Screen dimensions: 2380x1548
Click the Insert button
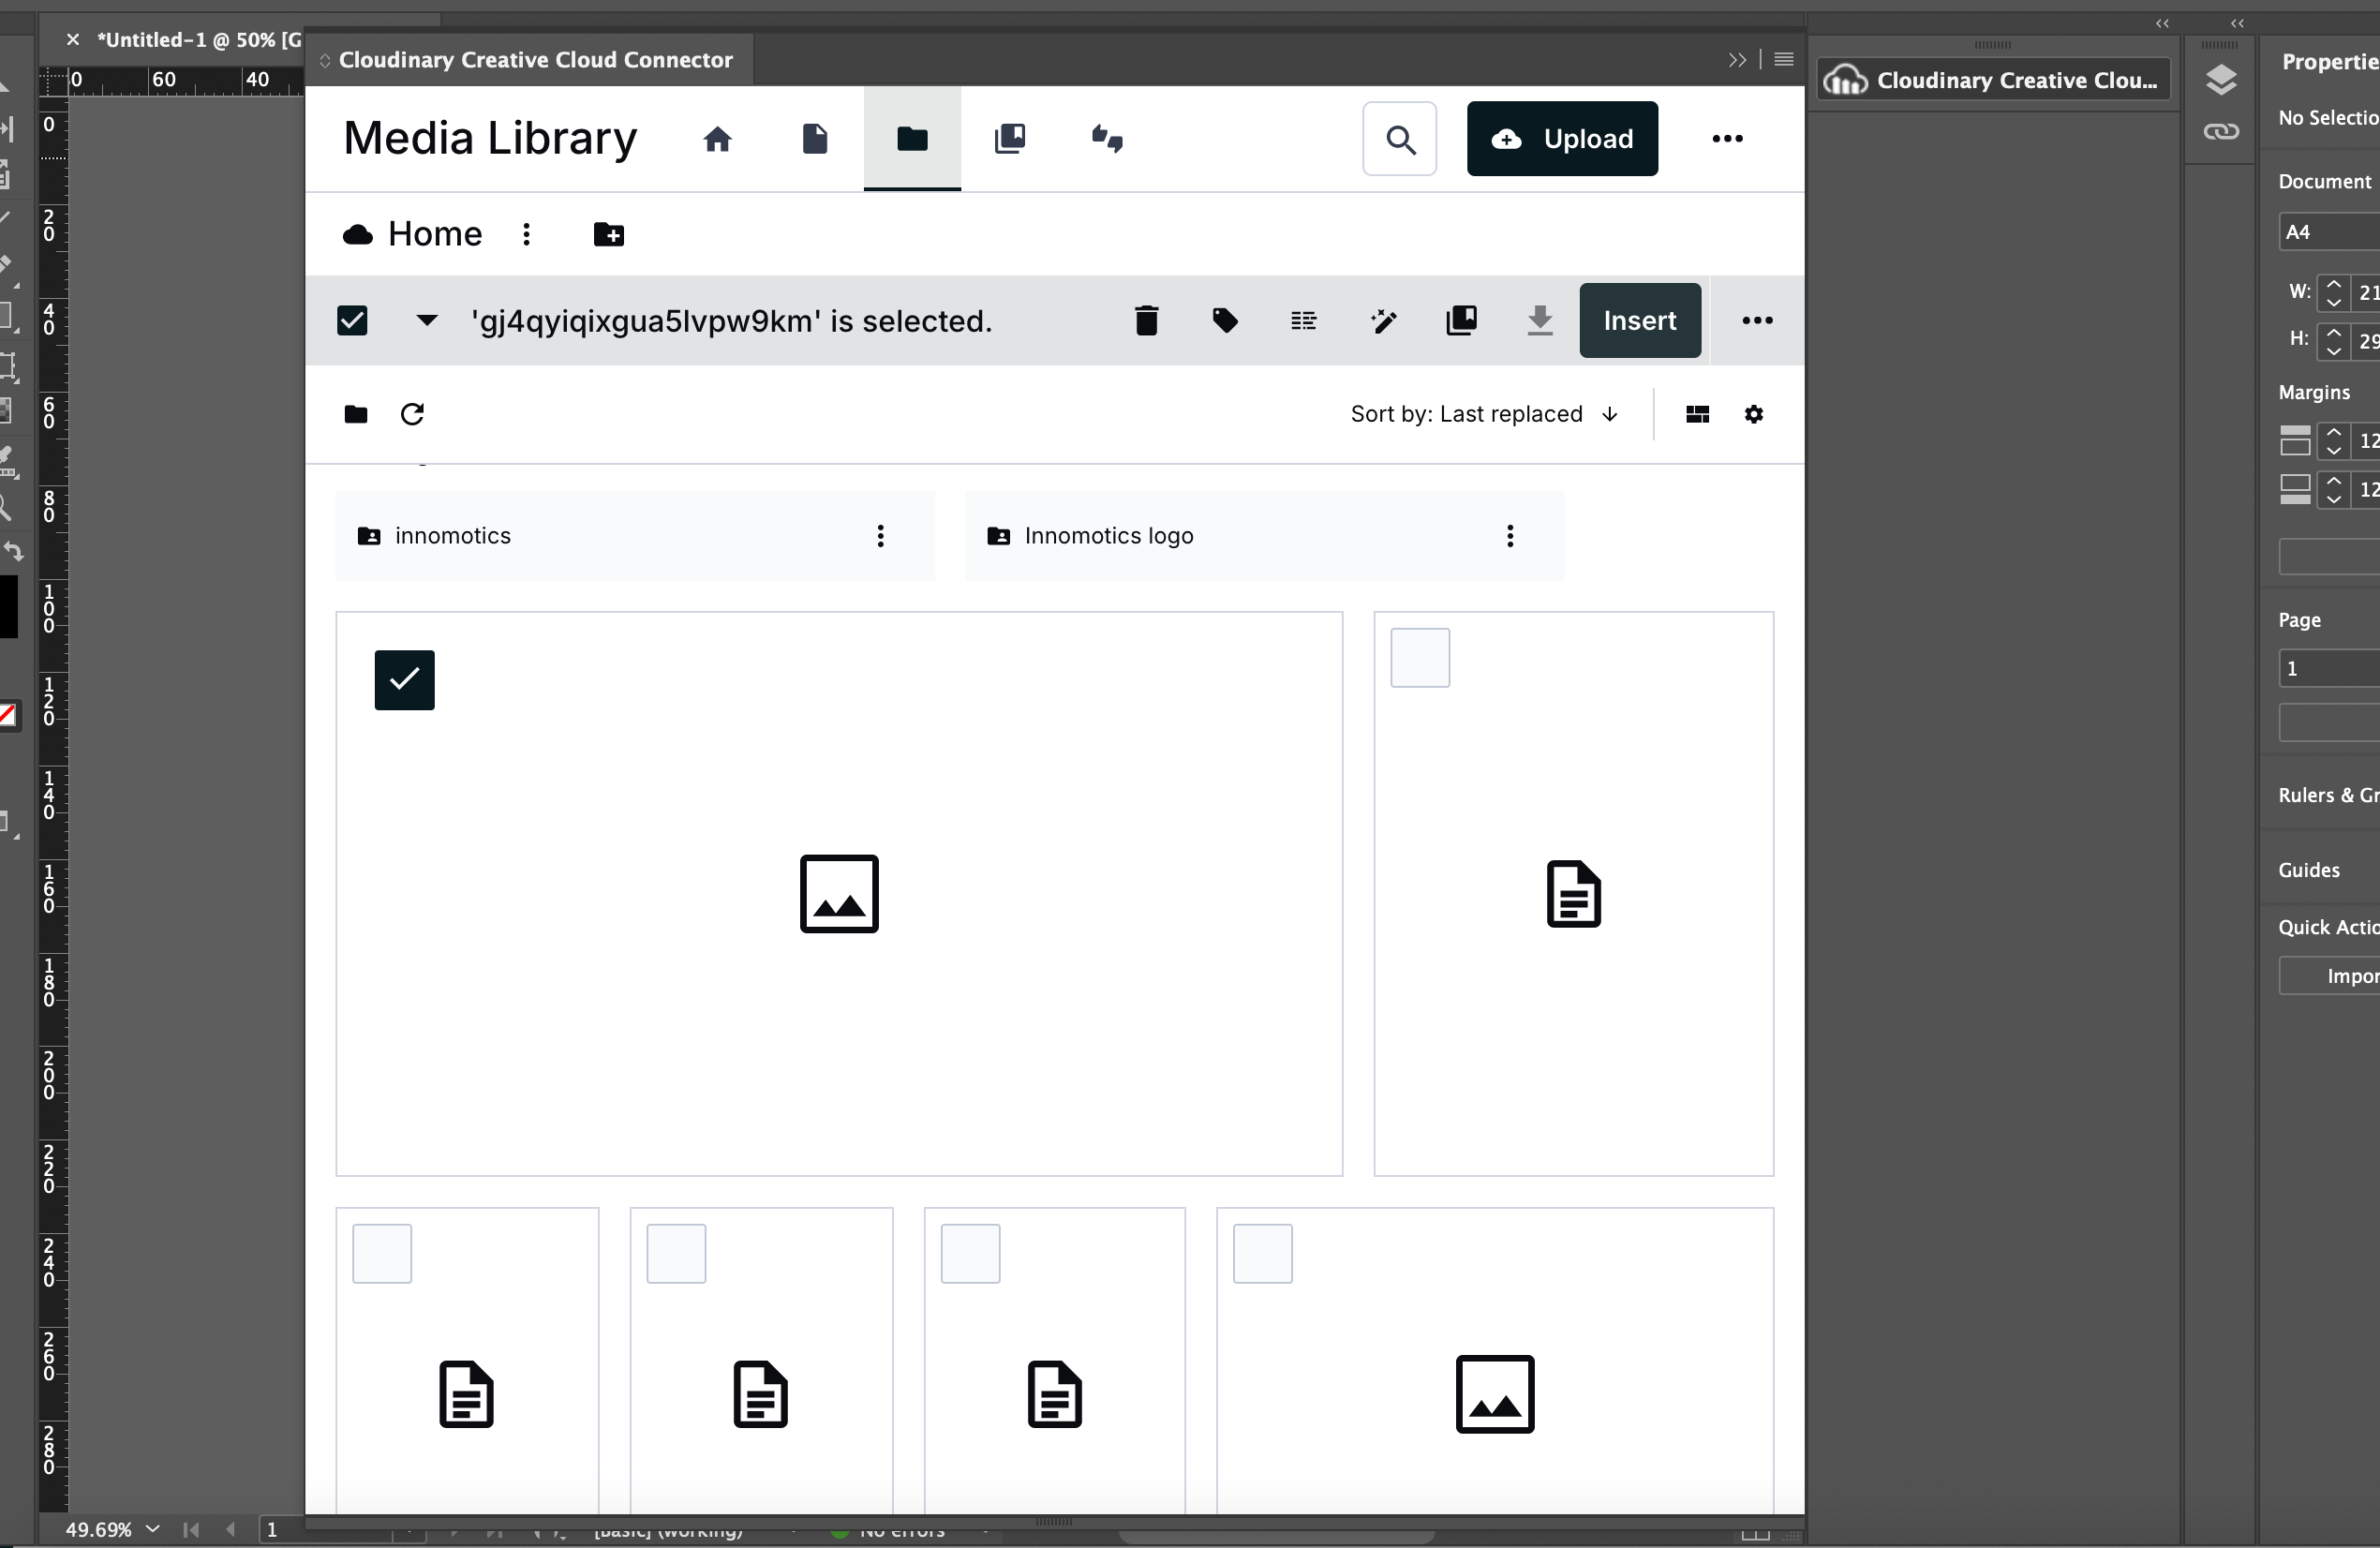pyautogui.click(x=1640, y=321)
